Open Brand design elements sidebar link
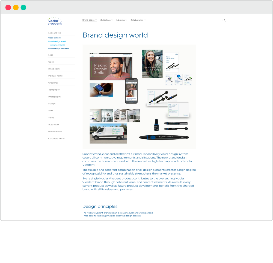The height and width of the screenshot is (263, 273). coord(59,48)
